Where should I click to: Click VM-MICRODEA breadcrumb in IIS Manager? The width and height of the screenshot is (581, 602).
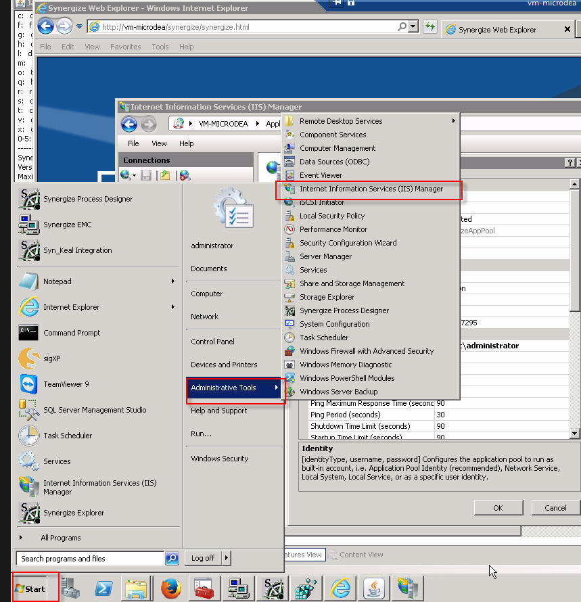(x=223, y=124)
